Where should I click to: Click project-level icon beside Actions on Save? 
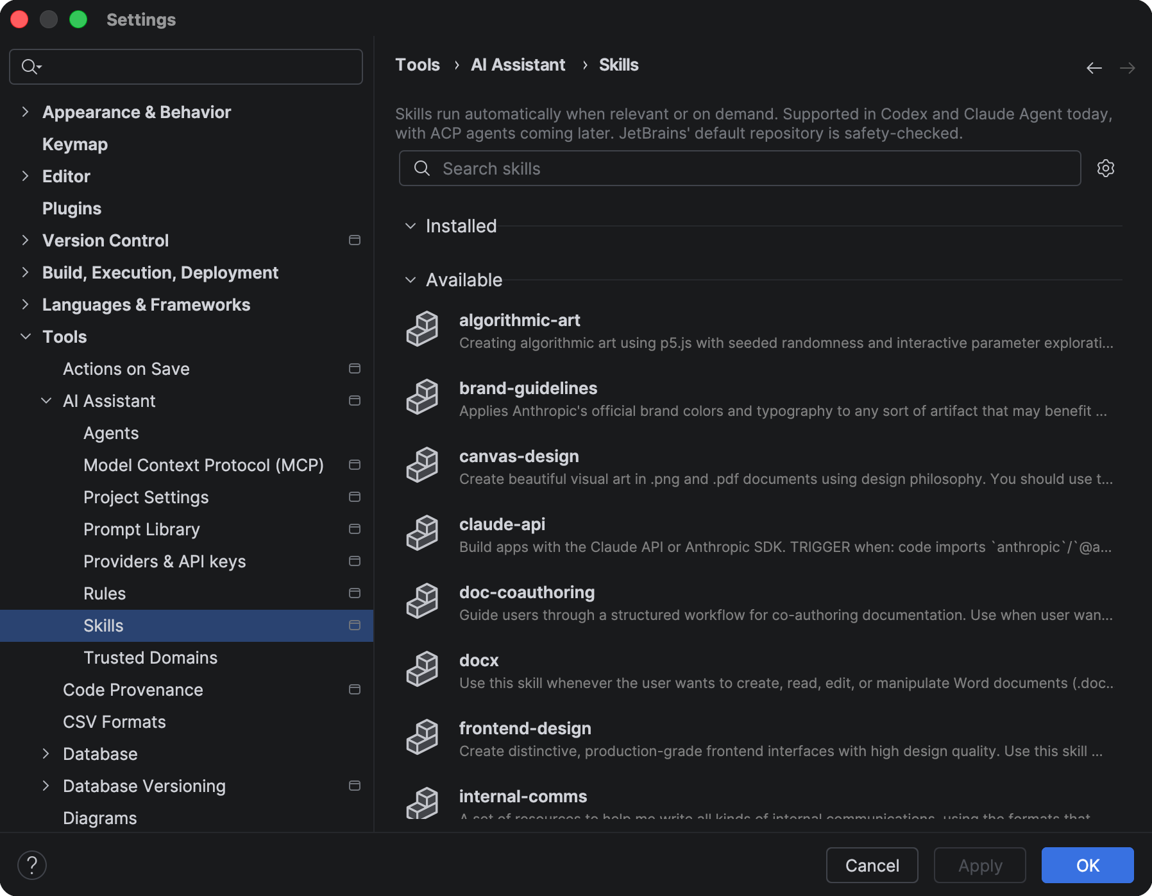354,368
